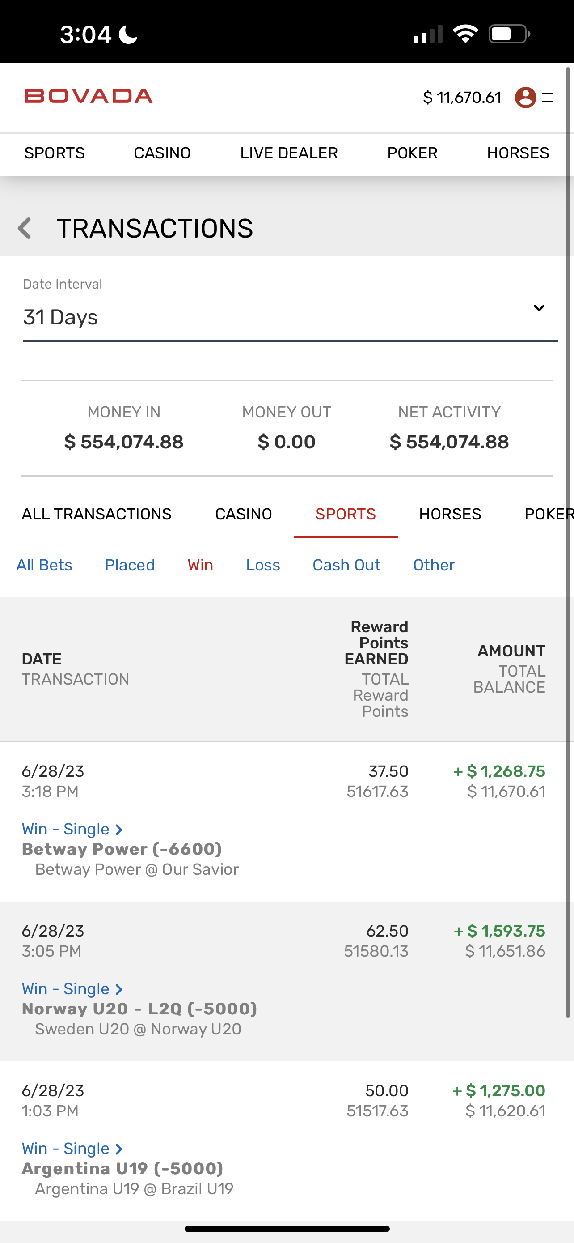Expand the Norway U20 Win - Single details
Image resolution: width=574 pixels, height=1243 pixels.
point(72,989)
